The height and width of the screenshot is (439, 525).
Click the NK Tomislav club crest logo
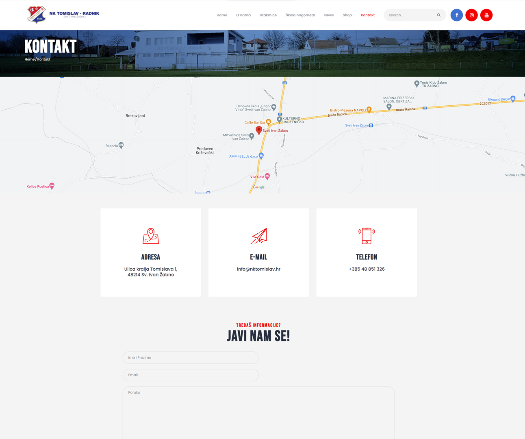click(37, 15)
